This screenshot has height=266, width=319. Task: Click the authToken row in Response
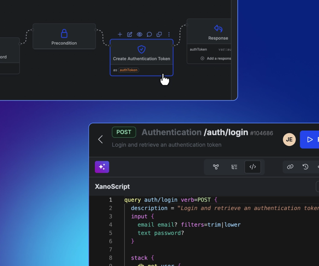coord(211,50)
